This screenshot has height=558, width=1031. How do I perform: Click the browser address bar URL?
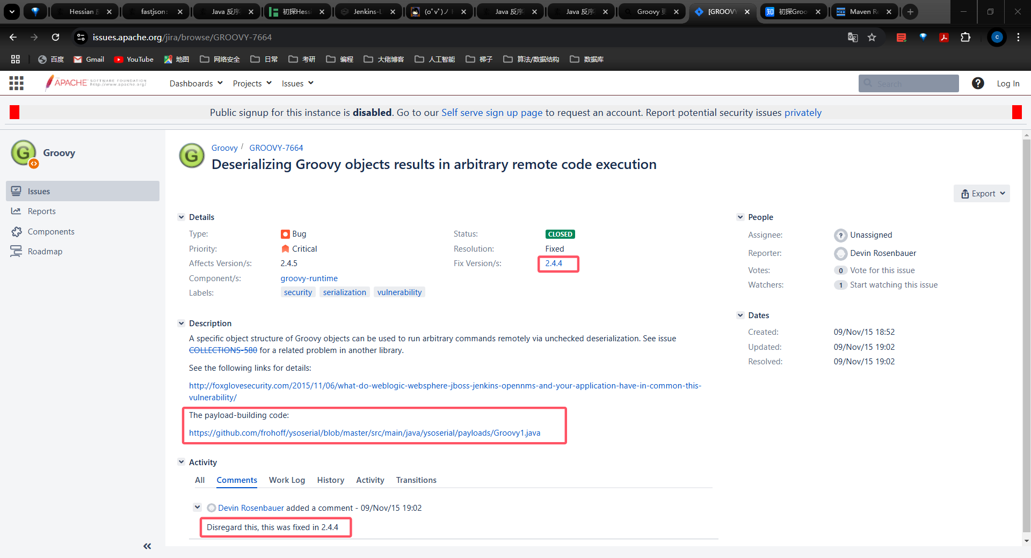tap(182, 37)
